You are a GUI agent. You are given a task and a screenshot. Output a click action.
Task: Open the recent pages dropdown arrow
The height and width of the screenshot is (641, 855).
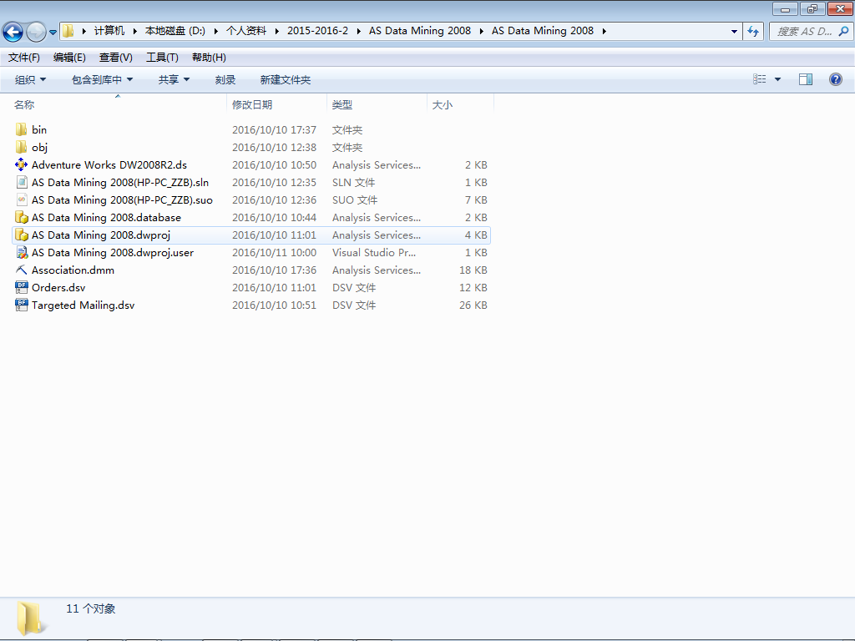pos(53,33)
